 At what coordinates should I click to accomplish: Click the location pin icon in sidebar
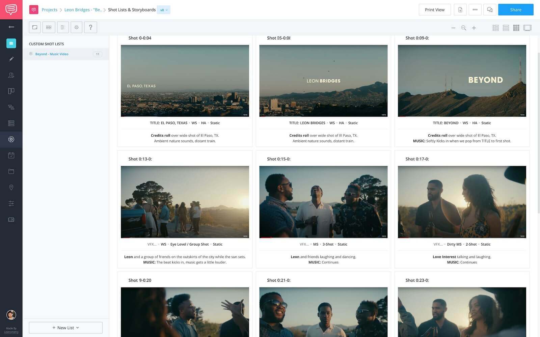point(11,187)
